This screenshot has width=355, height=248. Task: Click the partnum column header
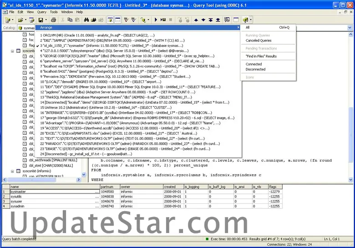pos(110,187)
